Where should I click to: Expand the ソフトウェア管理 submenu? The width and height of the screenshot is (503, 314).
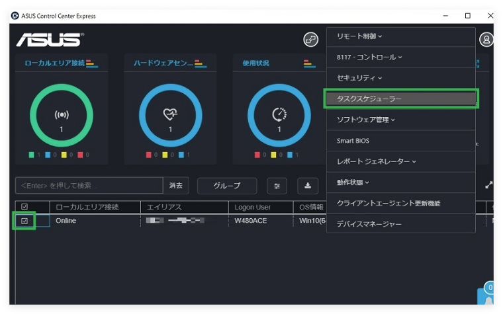401,120
